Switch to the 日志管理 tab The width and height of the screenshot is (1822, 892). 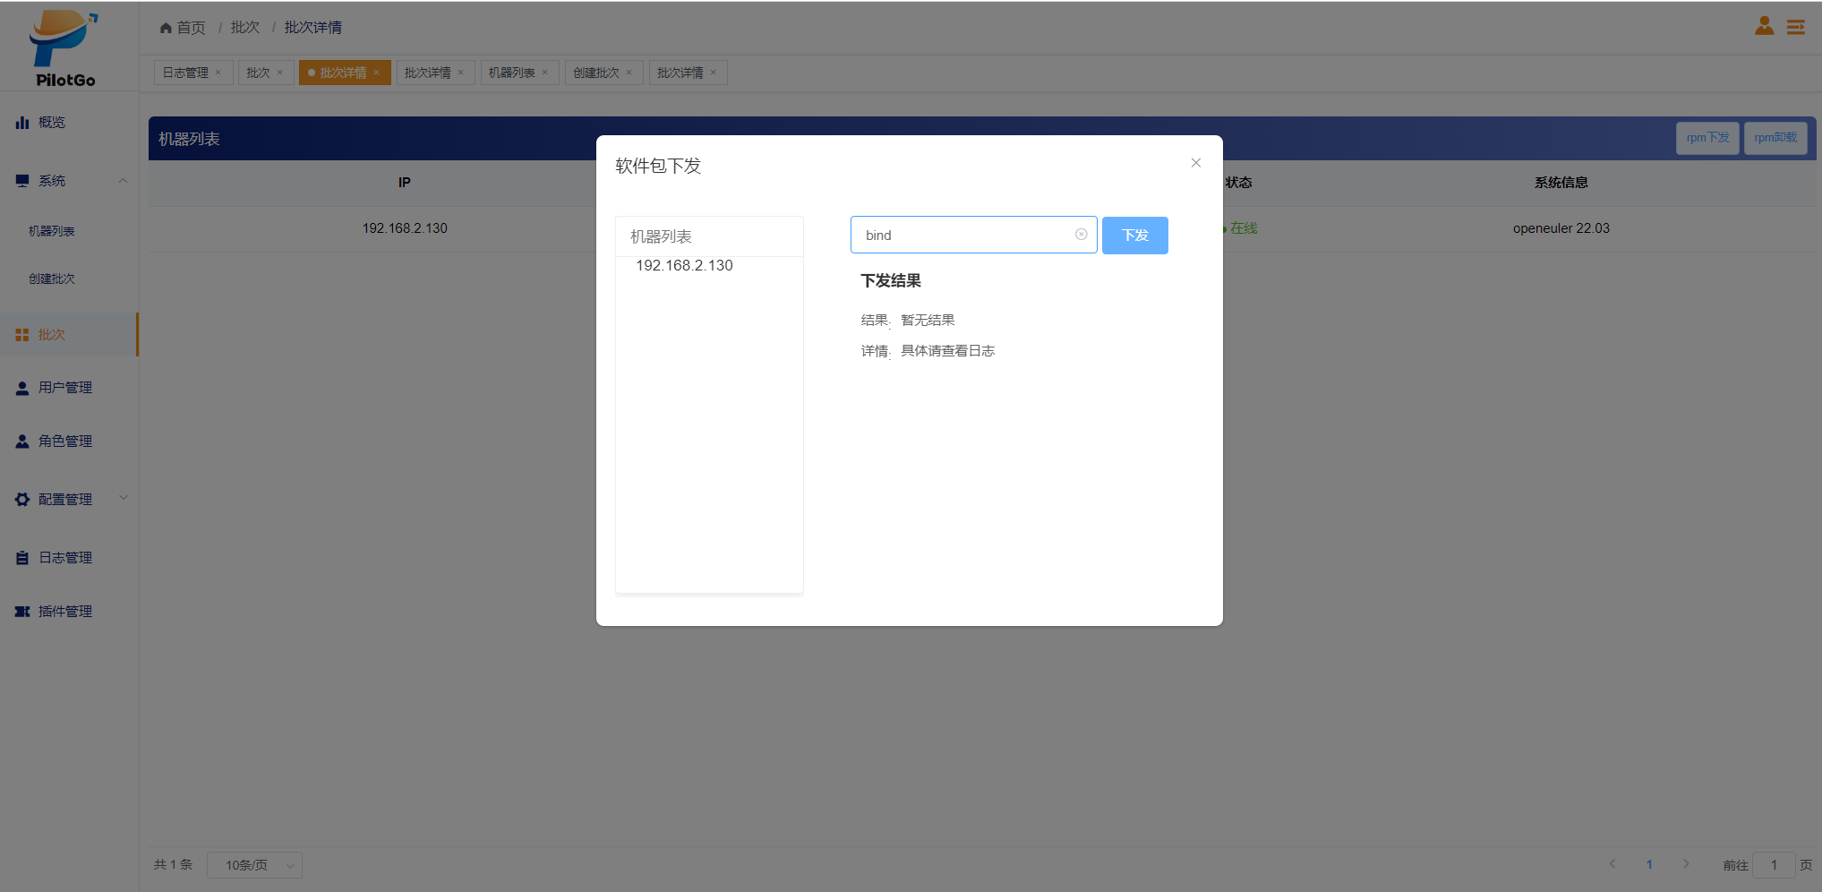coord(185,73)
